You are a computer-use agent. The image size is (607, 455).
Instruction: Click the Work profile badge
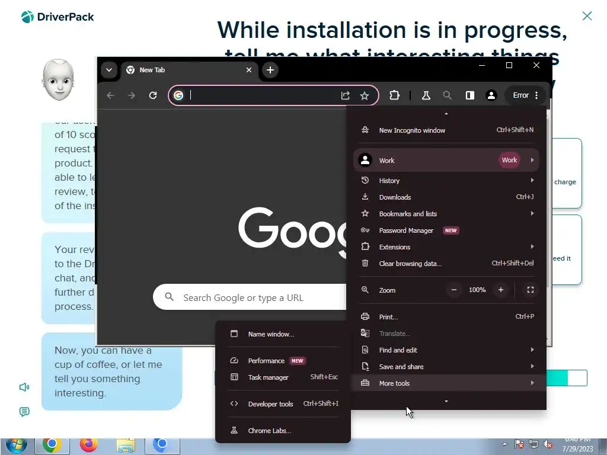click(x=509, y=160)
